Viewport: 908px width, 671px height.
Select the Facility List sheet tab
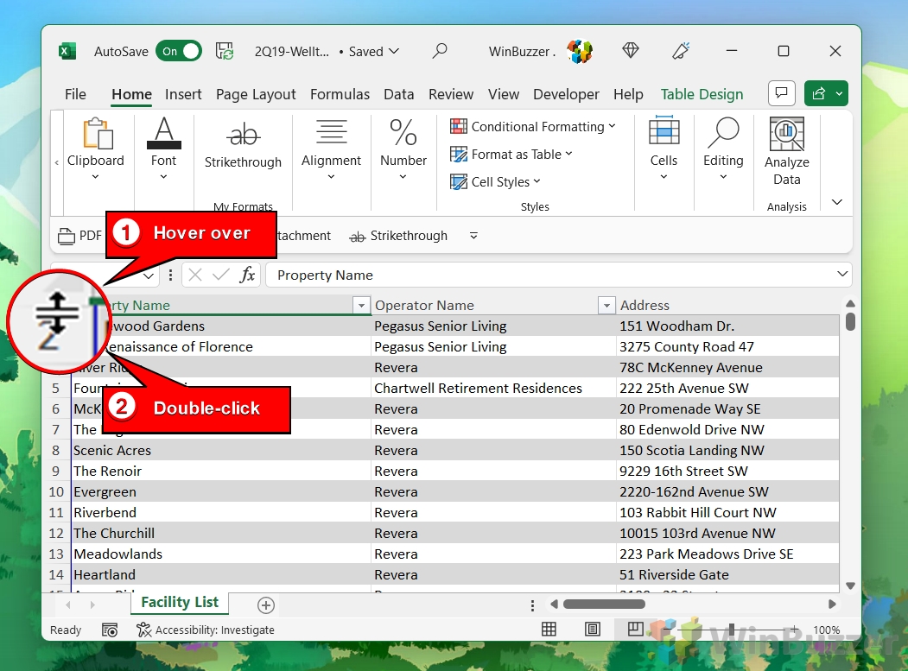tap(180, 603)
